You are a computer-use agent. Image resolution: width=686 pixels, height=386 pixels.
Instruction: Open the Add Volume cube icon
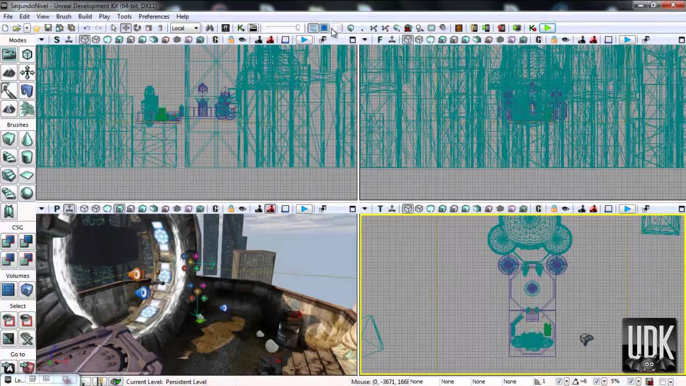[27, 290]
